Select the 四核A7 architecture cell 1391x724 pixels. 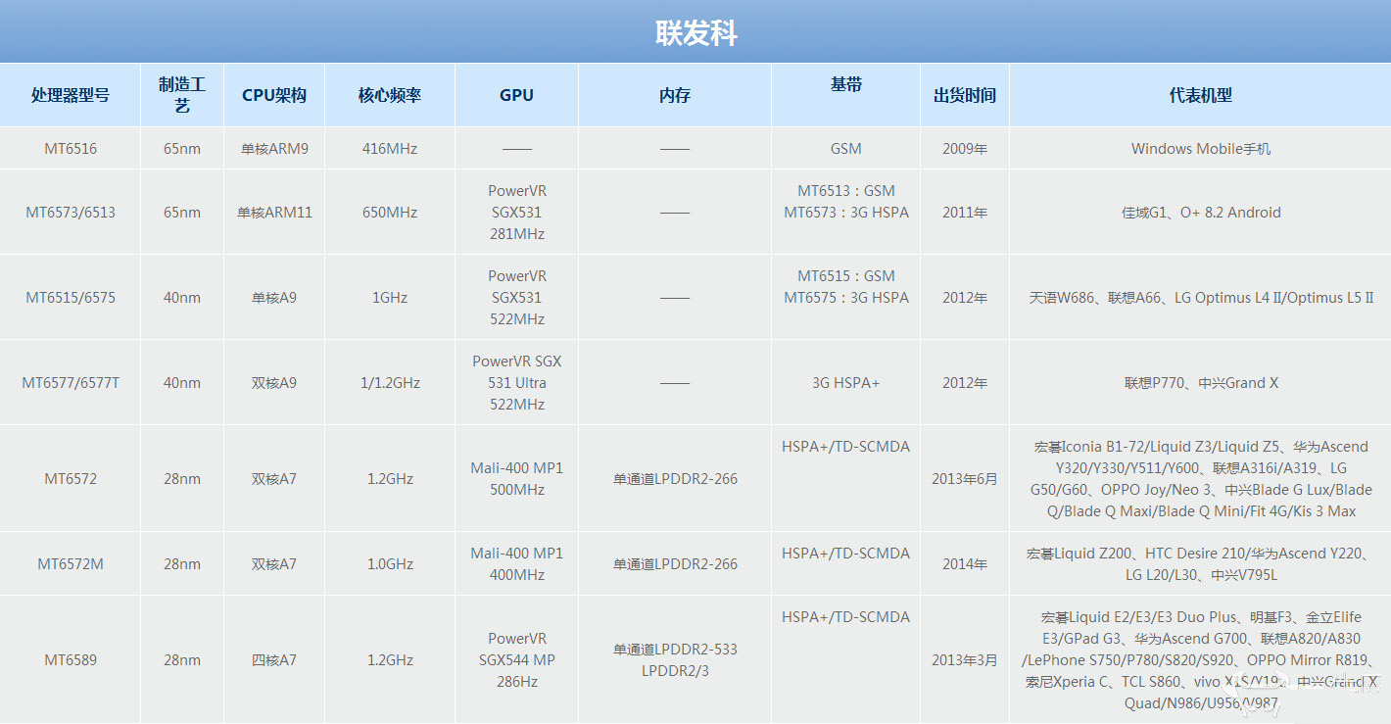tap(274, 660)
